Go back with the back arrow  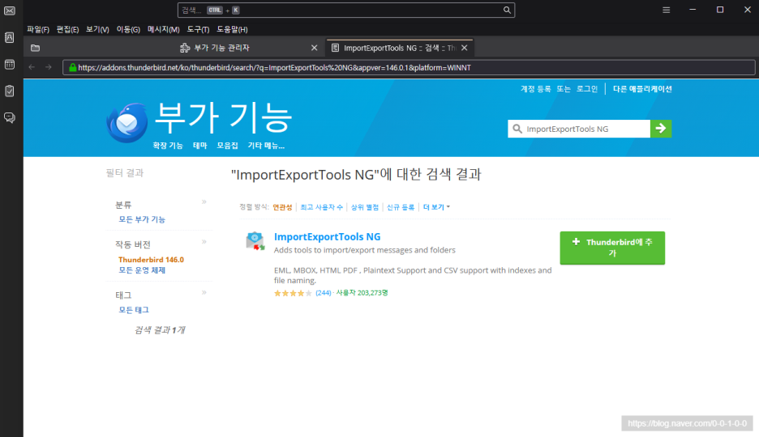pos(32,67)
